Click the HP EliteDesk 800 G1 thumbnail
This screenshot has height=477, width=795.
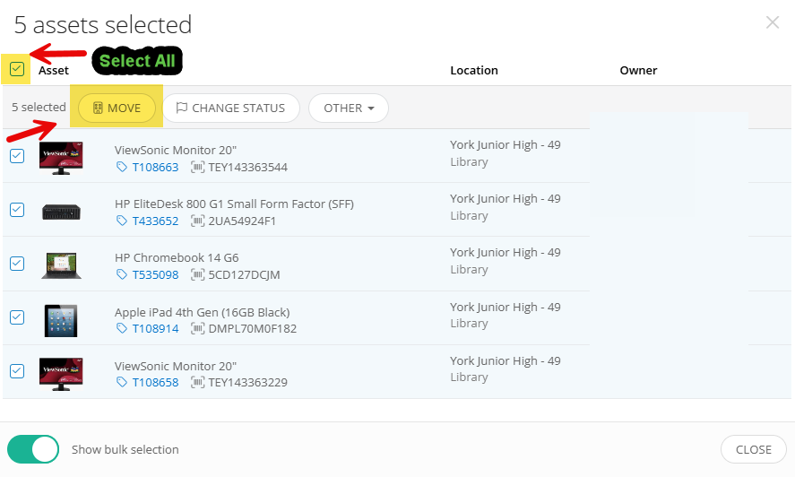[x=62, y=212]
